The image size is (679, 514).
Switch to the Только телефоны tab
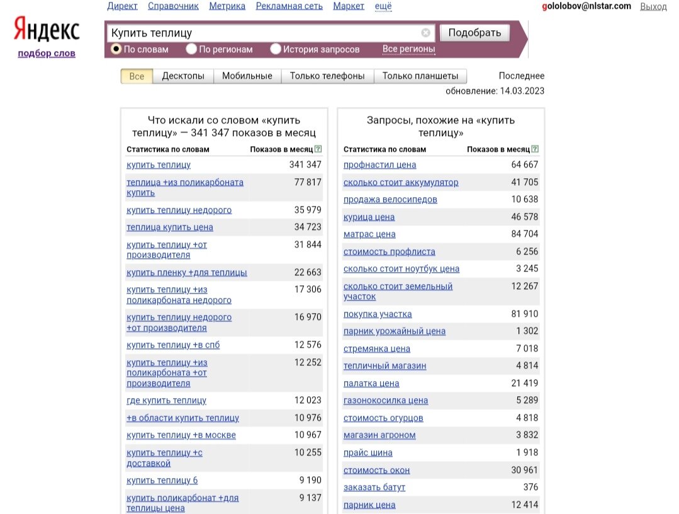coord(327,76)
